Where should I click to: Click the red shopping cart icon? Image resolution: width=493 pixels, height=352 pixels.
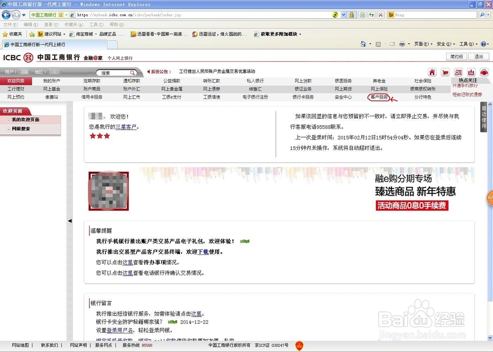pyautogui.click(x=445, y=72)
